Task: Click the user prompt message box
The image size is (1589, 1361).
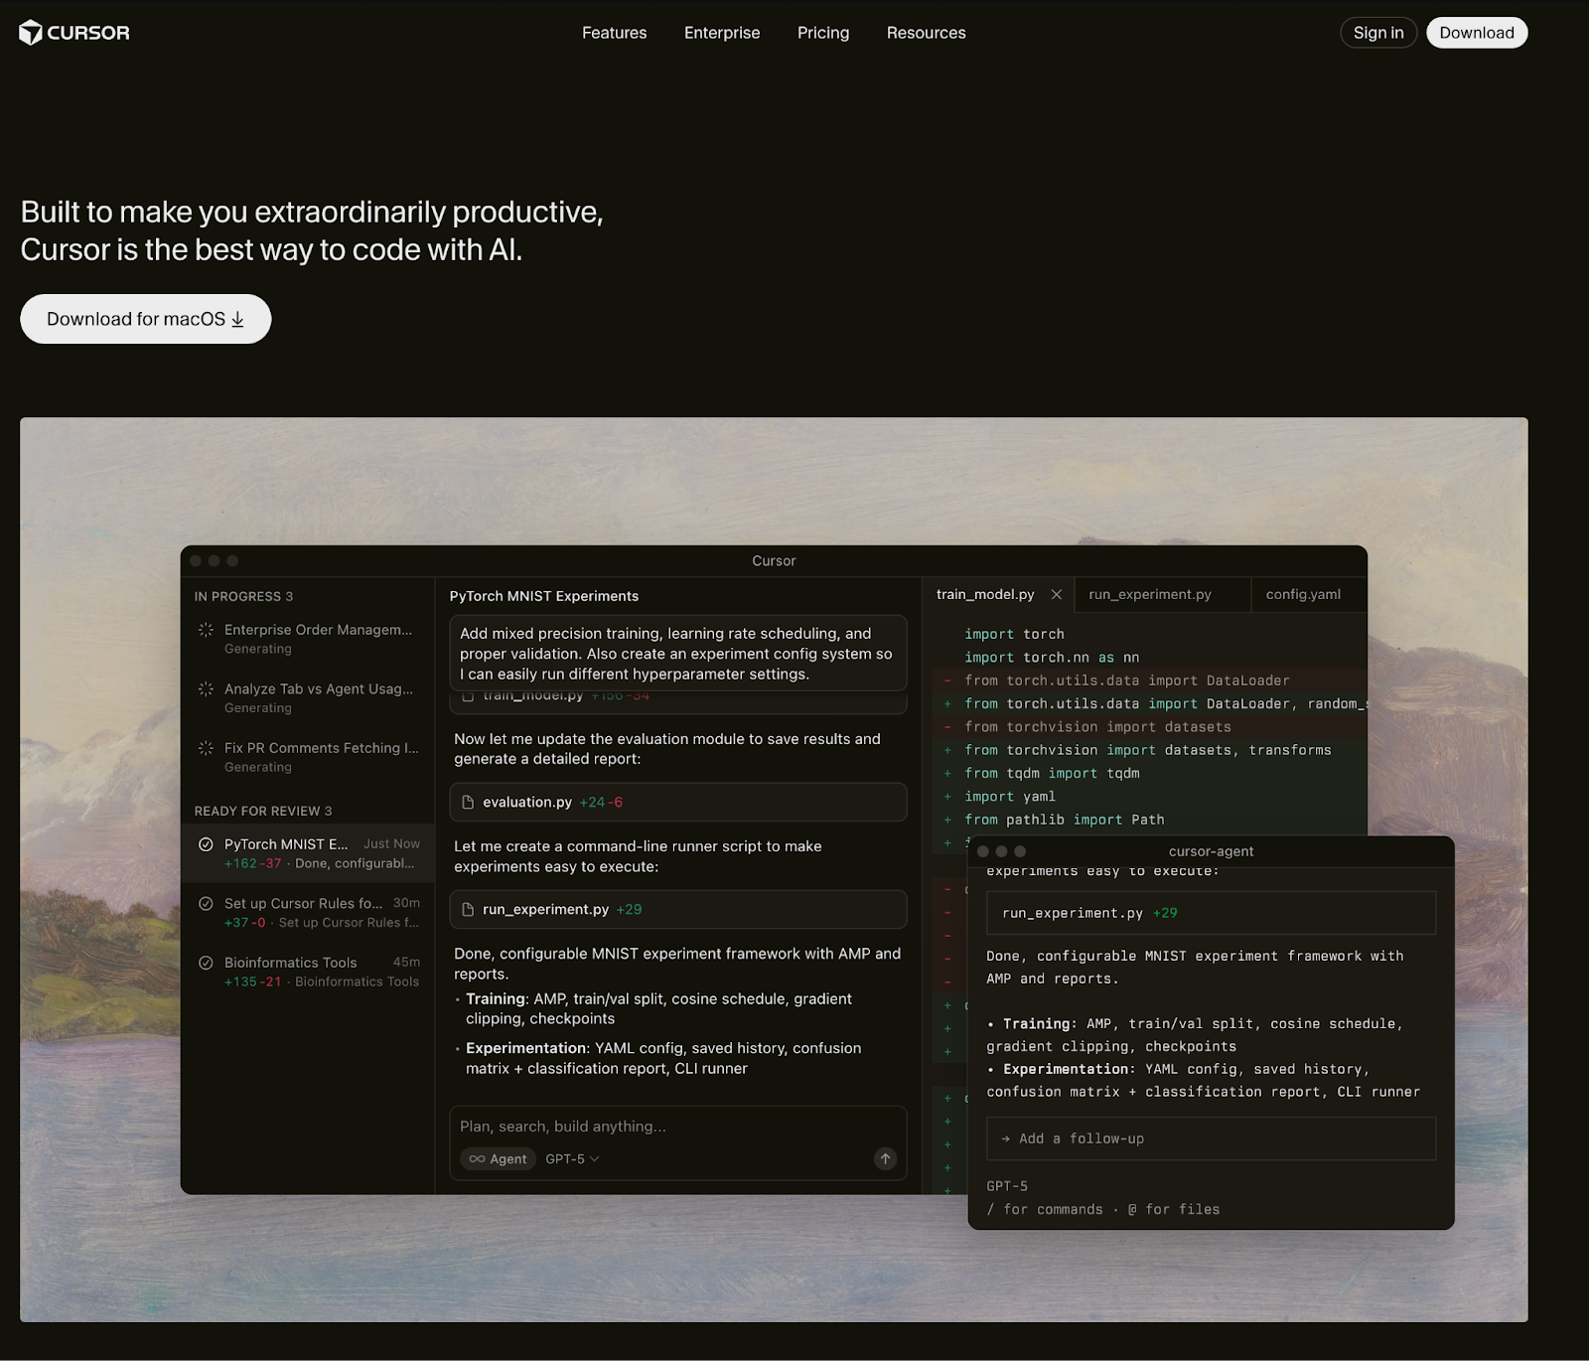Action: pos(678,653)
